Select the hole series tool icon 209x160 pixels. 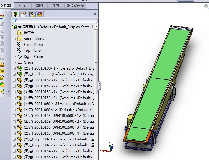(x=2, y=78)
